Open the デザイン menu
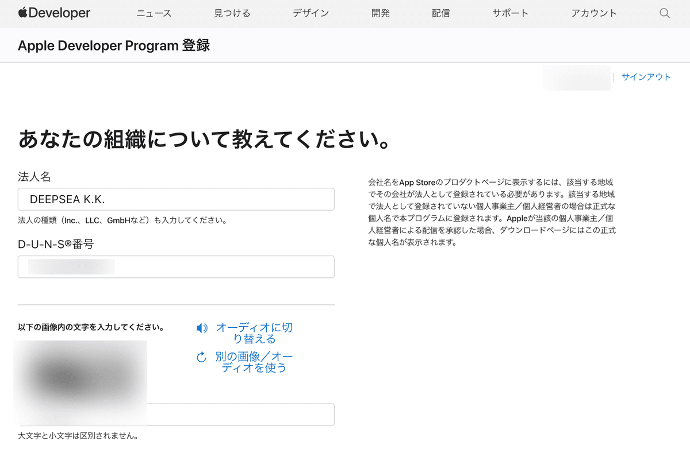This screenshot has height=457, width=690. 311,13
